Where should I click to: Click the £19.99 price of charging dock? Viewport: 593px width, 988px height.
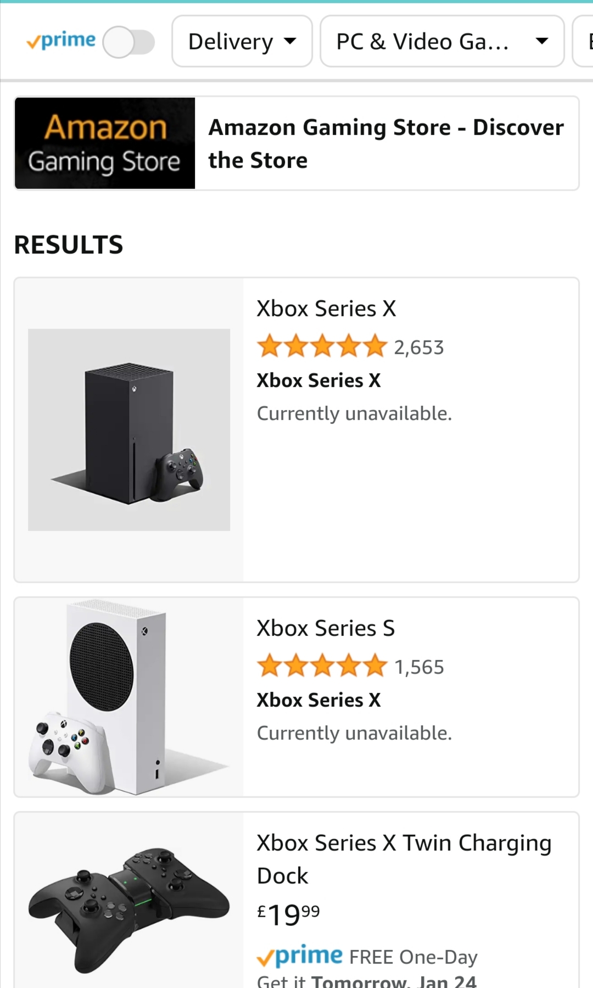[288, 914]
